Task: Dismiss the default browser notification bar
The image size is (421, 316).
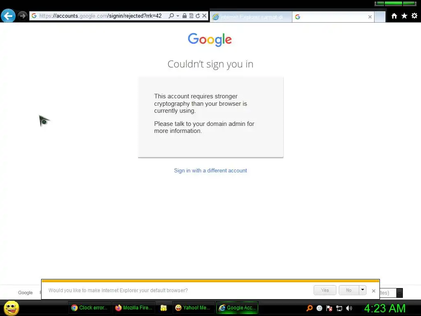Action: (x=373, y=291)
